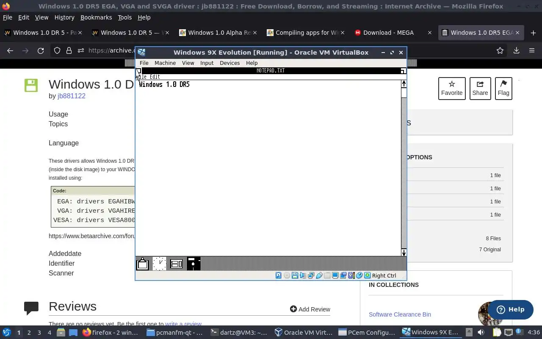The height and width of the screenshot is (339, 542).
Task: Switch to workspace 3 in the taskbar
Action: pyautogui.click(x=39, y=333)
